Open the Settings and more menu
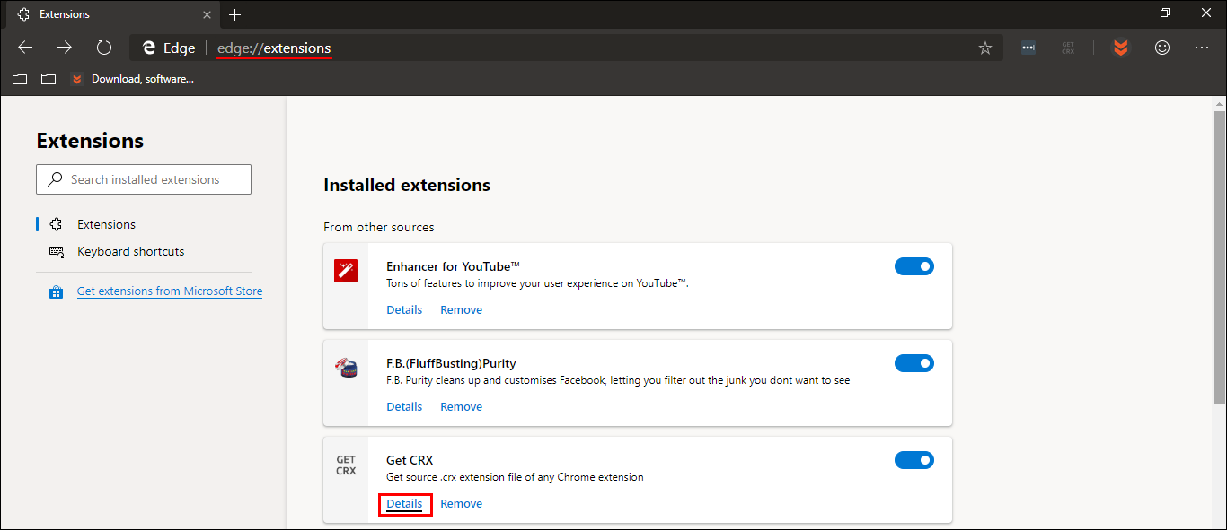The image size is (1227, 530). point(1202,48)
